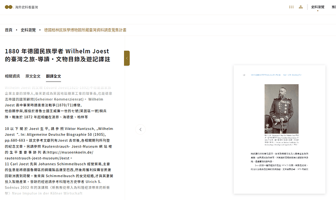This screenshot has width=336, height=200.
Task: Collapse the left text panel with chevron handle
Action: pyautogui.click(x=127, y=58)
